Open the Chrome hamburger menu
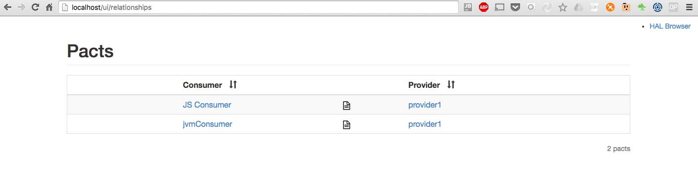This screenshot has width=698, height=191. tap(689, 7)
